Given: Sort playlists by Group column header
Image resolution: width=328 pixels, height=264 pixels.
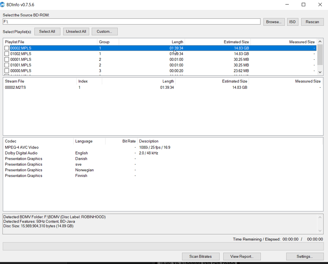Looking at the screenshot, I should 108,42.
